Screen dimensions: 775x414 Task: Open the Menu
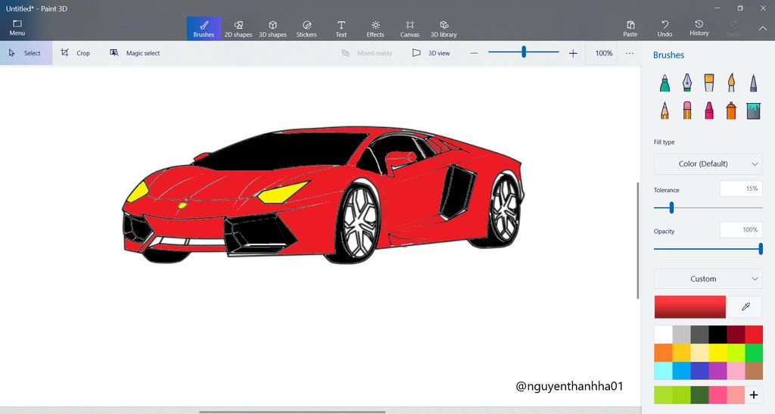[17, 28]
